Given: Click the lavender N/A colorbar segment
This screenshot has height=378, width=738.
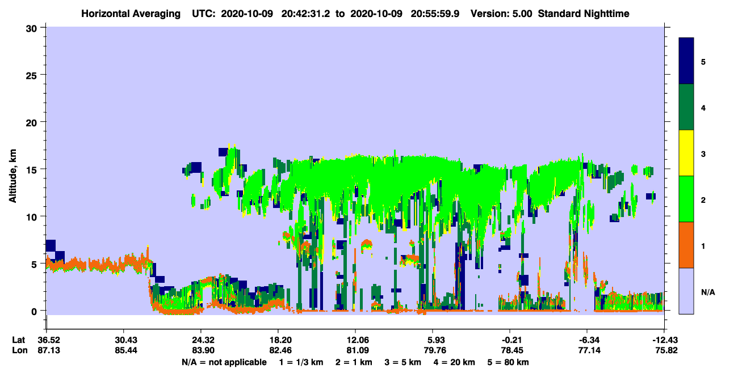Looking at the screenshot, I should coord(686,291).
